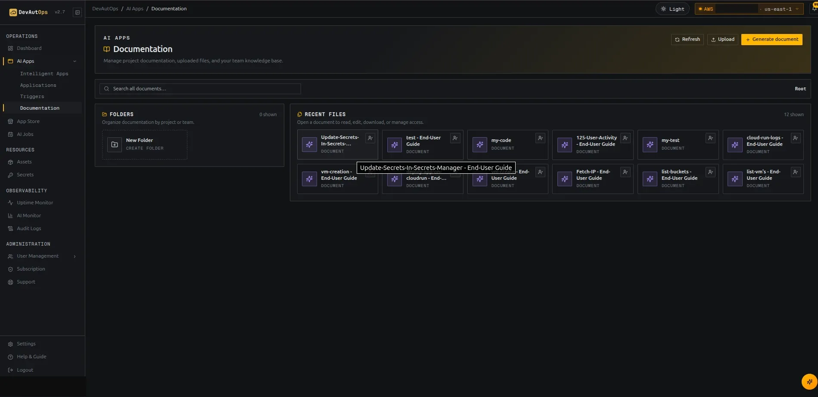Click manage access icon on list-vm's card
This screenshot has height=397, width=818.
(796, 172)
